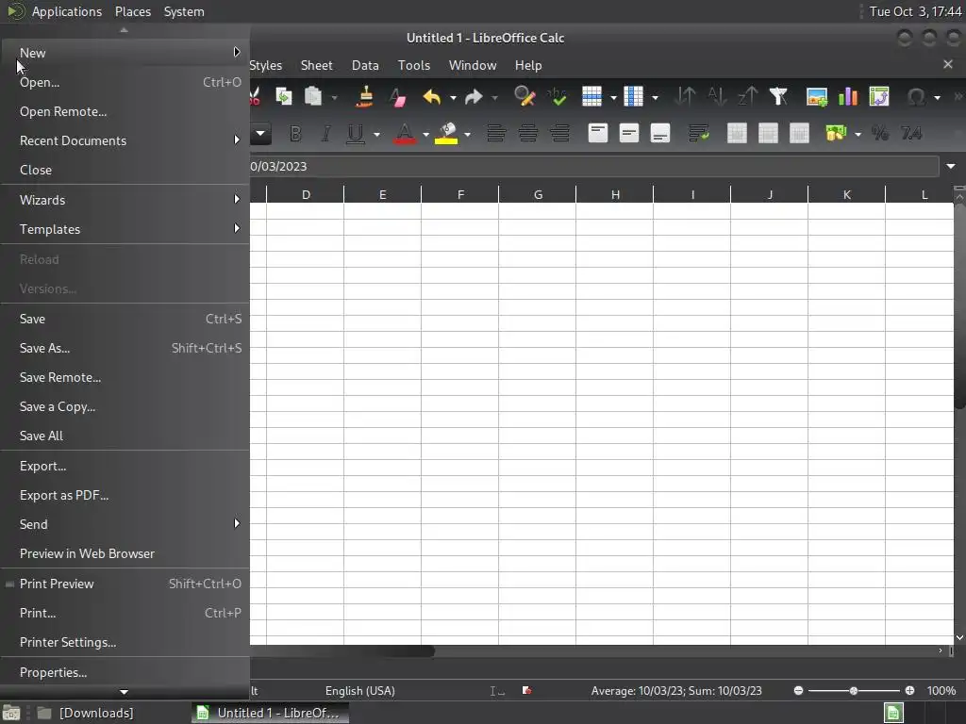
Task: Click the AutoFilter funnel icon
Action: coord(778,97)
